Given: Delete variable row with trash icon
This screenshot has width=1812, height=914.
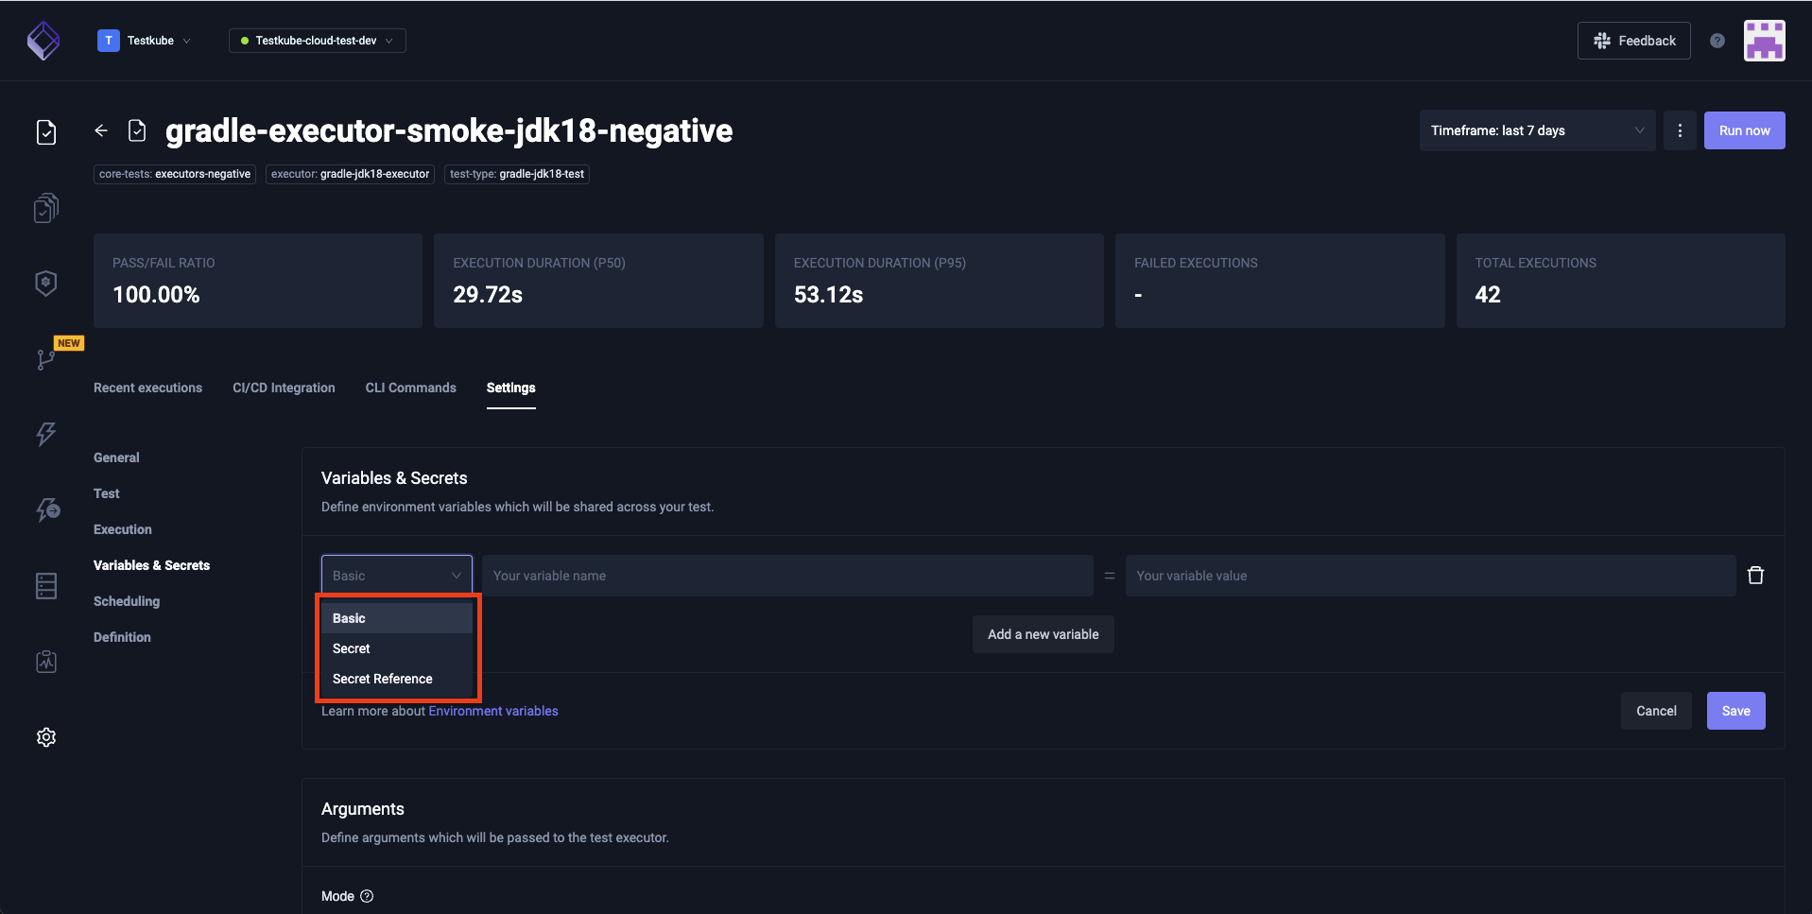Looking at the screenshot, I should [1755, 576].
